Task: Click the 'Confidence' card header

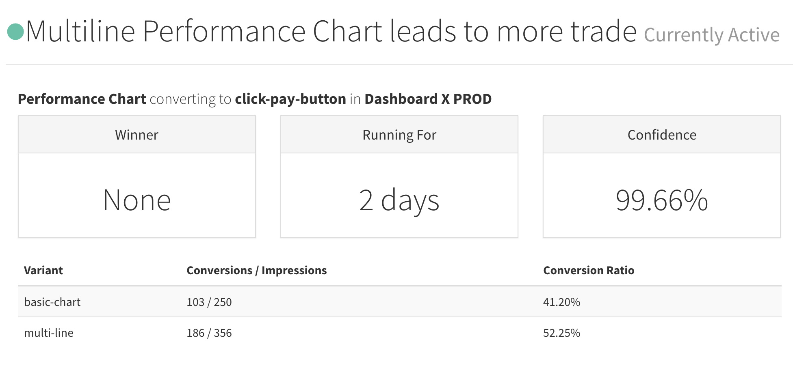Action: click(662, 135)
